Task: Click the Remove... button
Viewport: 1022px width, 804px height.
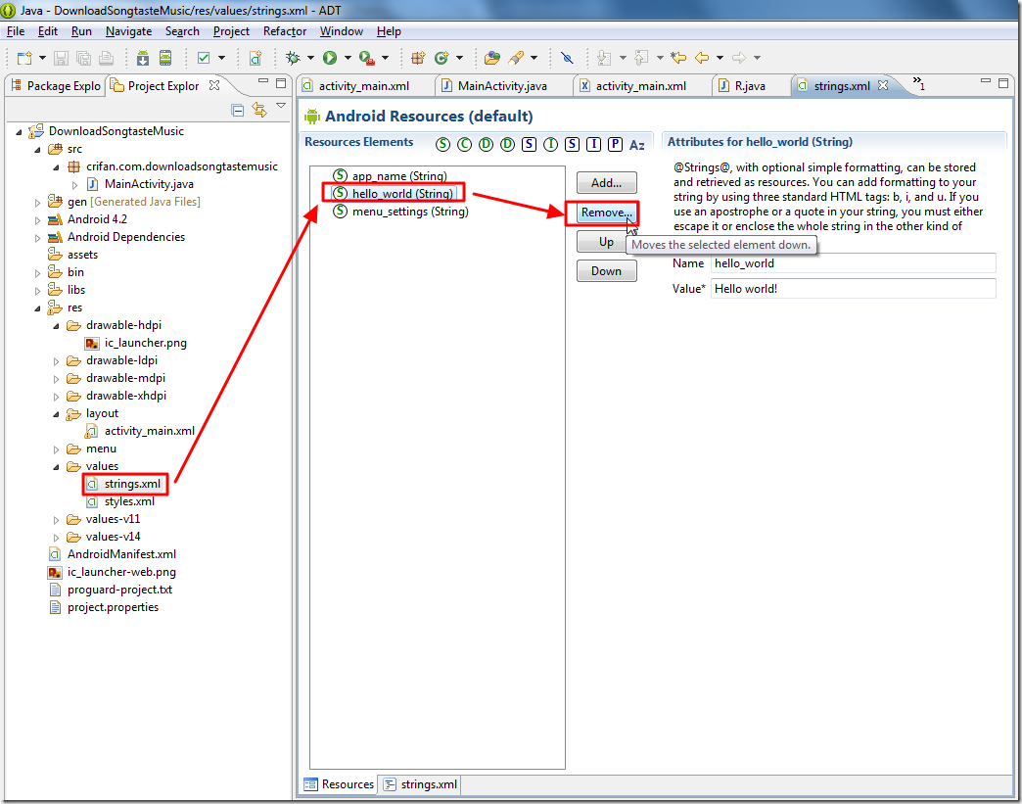Action: (x=607, y=213)
